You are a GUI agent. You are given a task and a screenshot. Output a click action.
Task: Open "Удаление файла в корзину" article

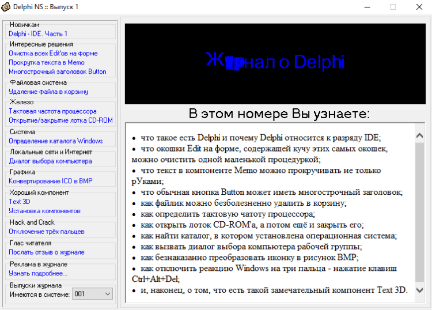48,92
